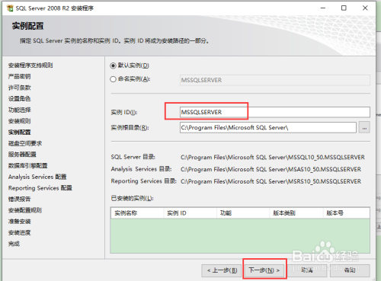
Task: Click the 版本类别 column header
Action: (296, 213)
